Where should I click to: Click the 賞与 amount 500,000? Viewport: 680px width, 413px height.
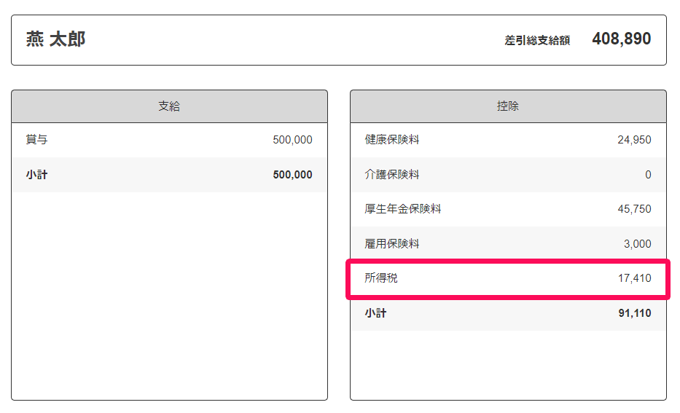[x=292, y=140]
